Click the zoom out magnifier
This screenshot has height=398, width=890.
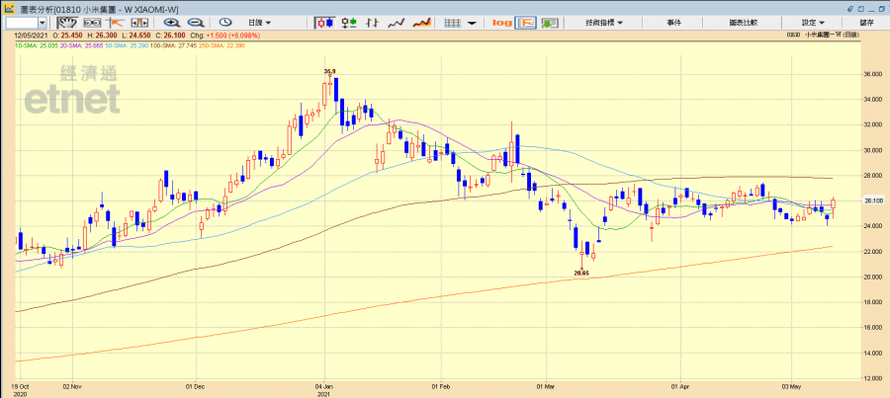coord(196,22)
